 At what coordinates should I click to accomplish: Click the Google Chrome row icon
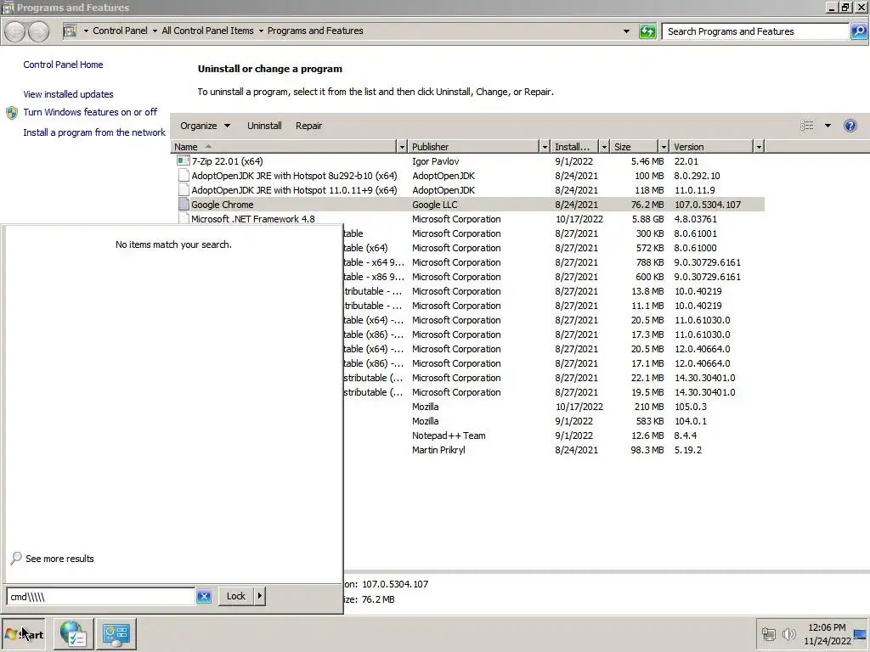click(x=184, y=204)
